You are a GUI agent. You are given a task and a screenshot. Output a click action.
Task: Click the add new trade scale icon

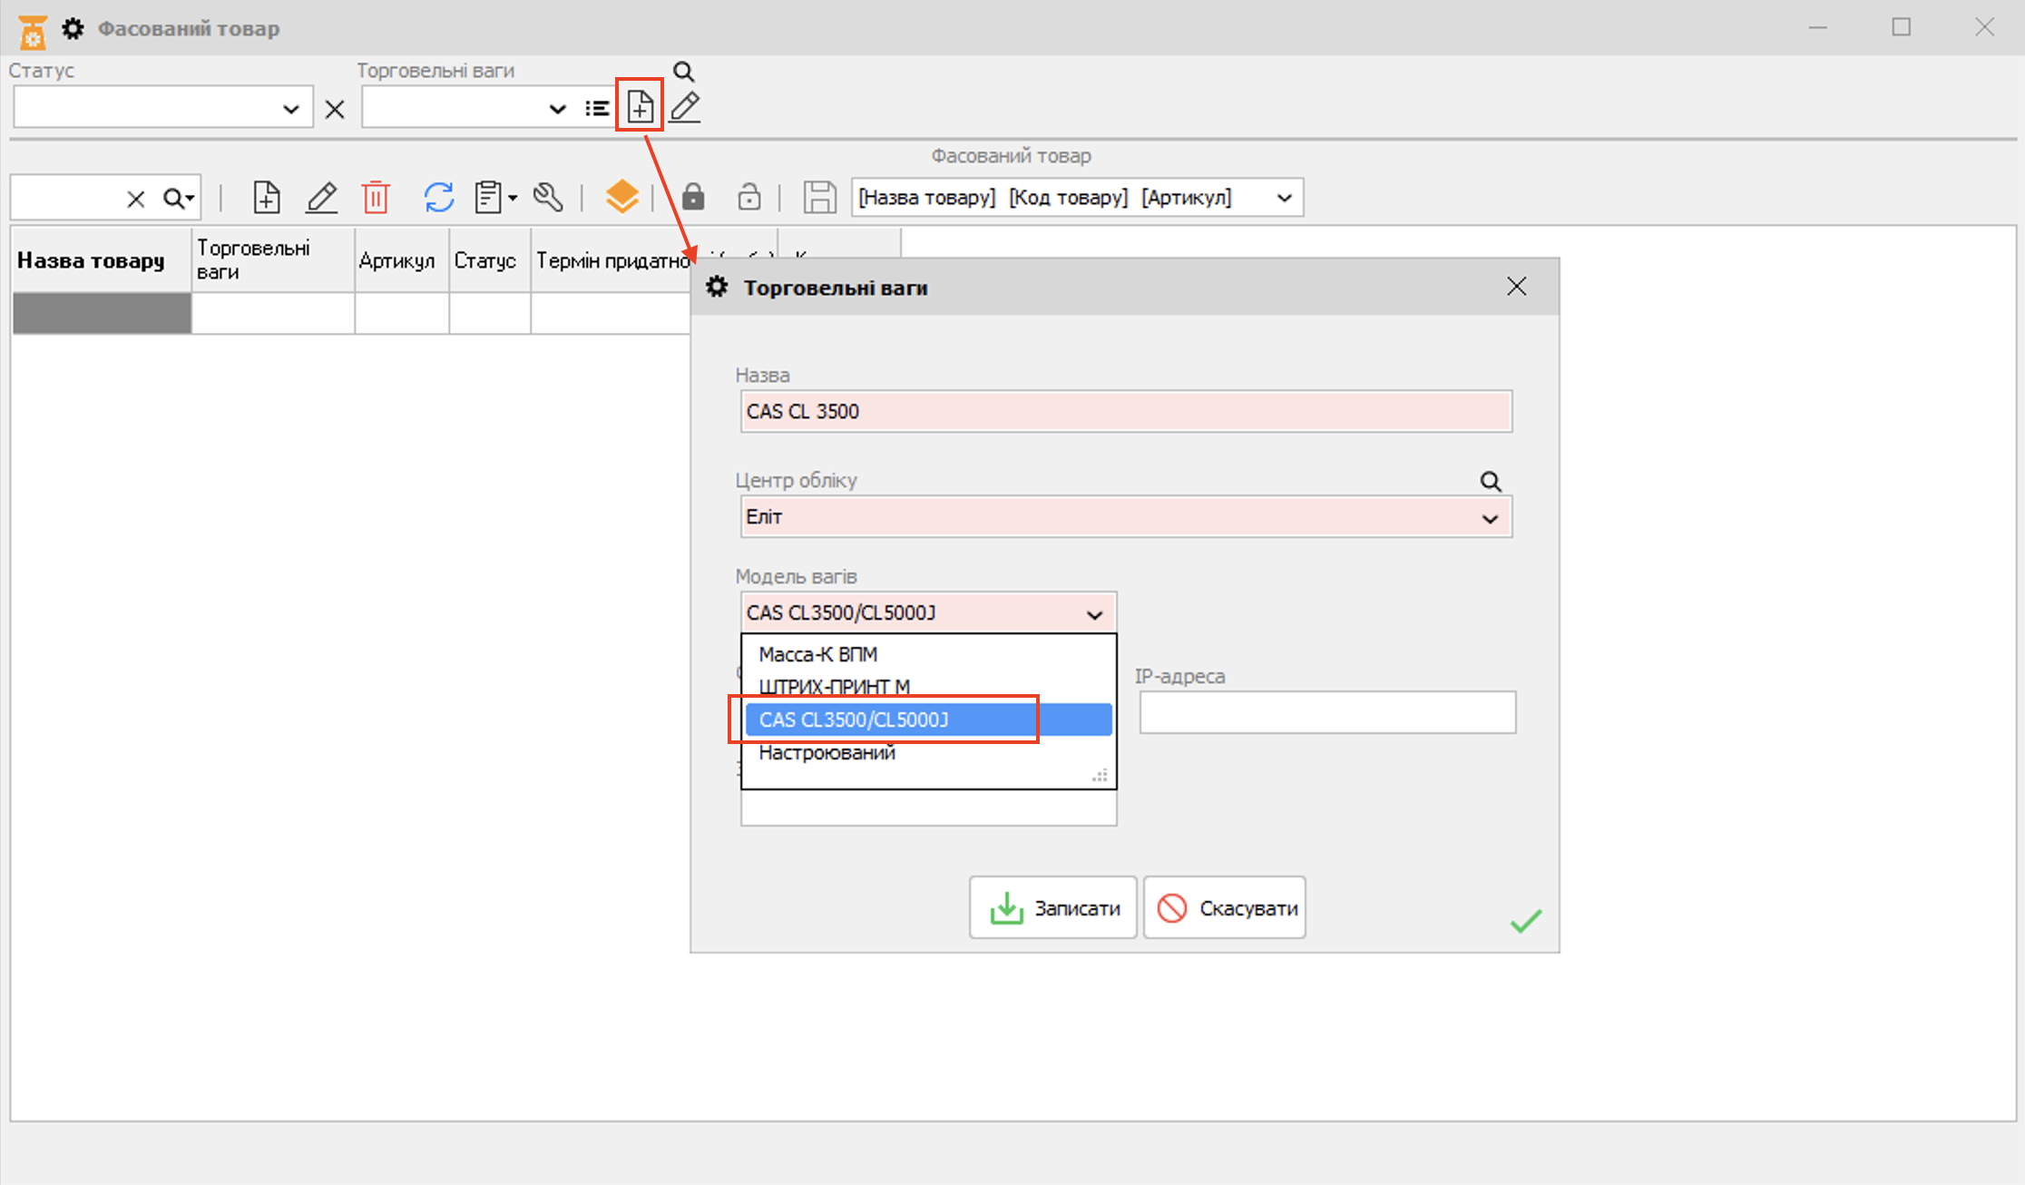point(640,107)
